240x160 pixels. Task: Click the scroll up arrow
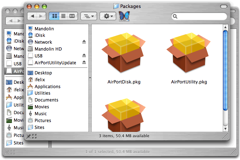(225, 27)
